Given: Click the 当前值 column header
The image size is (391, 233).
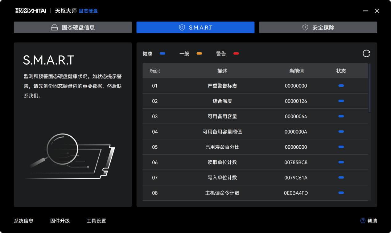Looking at the screenshot, I should click(296, 71).
